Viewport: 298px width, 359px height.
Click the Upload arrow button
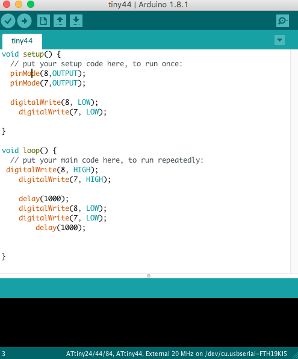[x=25, y=21]
